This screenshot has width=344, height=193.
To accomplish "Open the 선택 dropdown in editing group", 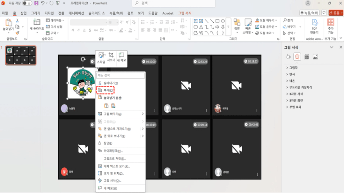I will click(289, 33).
